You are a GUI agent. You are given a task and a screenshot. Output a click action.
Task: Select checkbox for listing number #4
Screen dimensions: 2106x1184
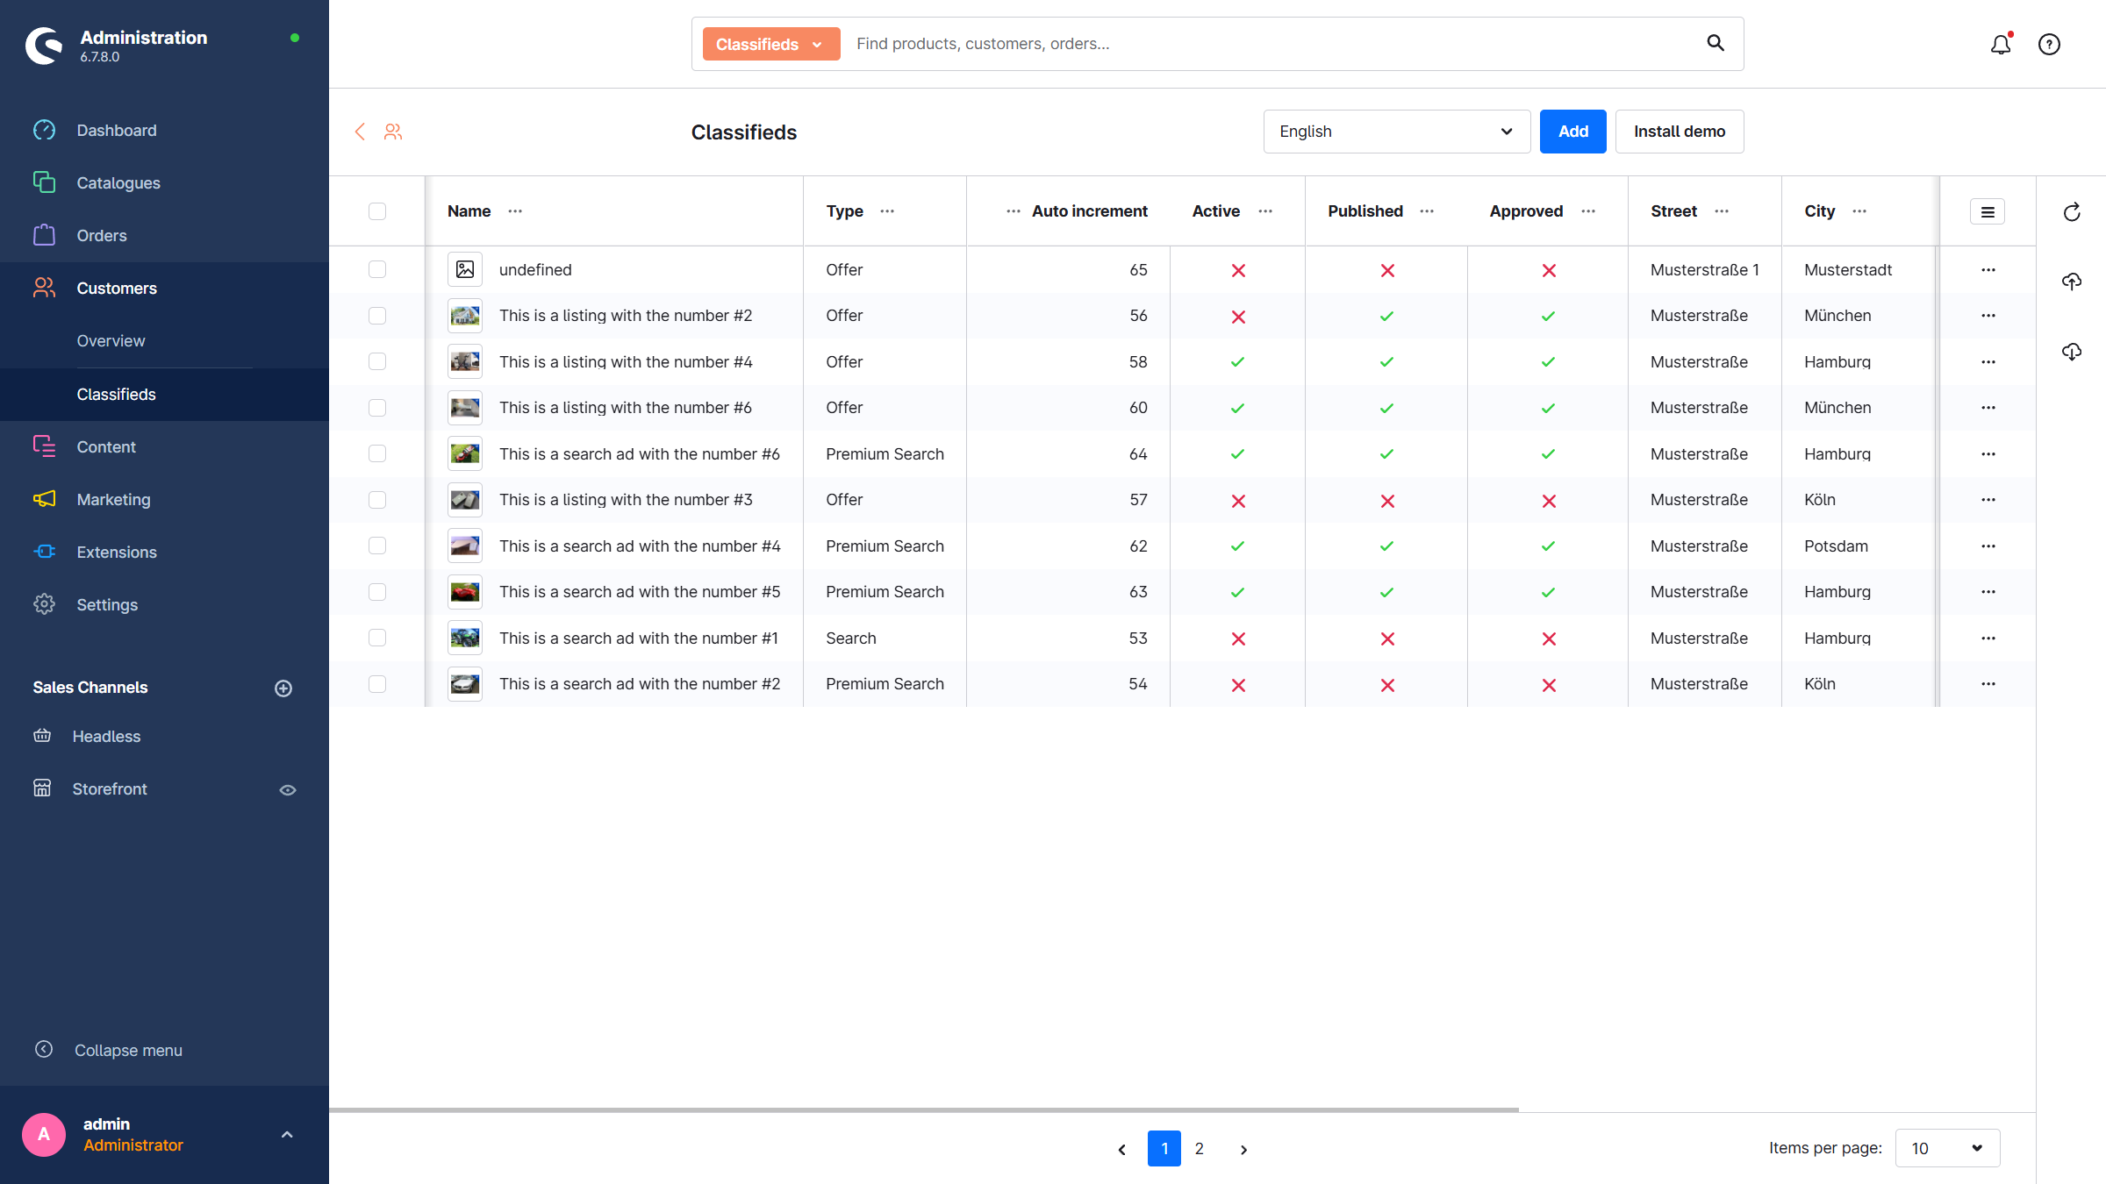tap(377, 361)
